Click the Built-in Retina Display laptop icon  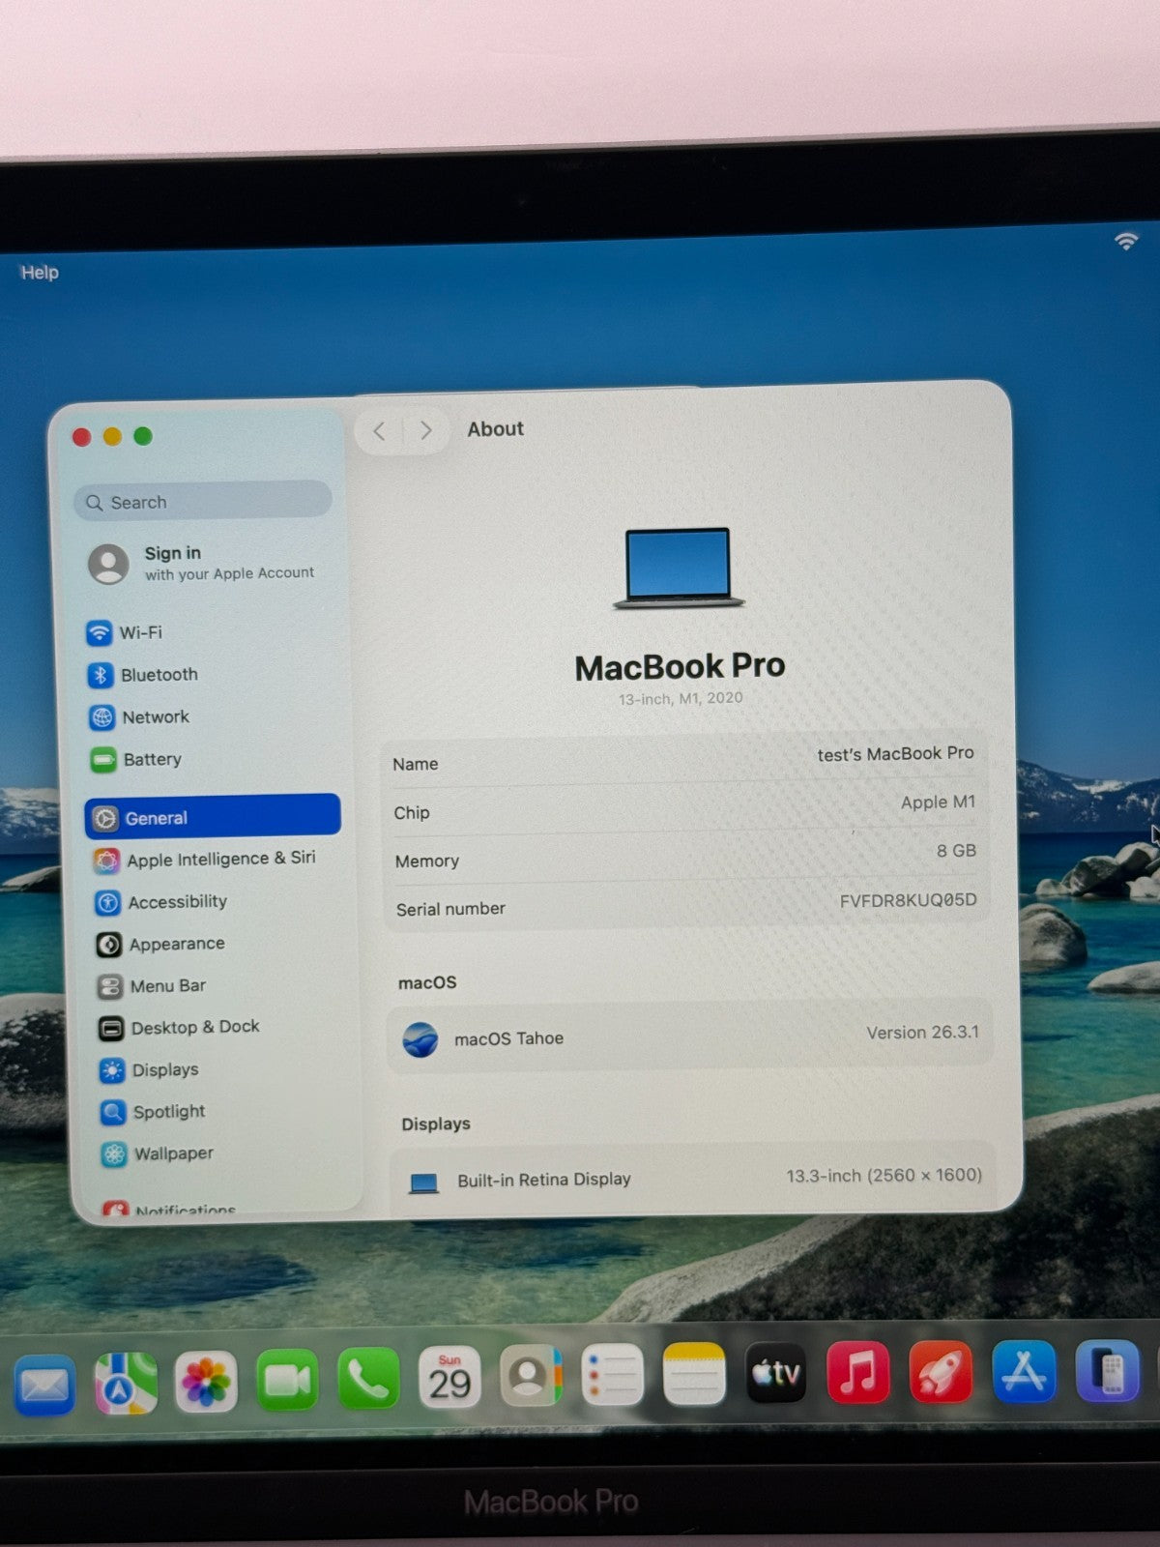pos(423,1182)
